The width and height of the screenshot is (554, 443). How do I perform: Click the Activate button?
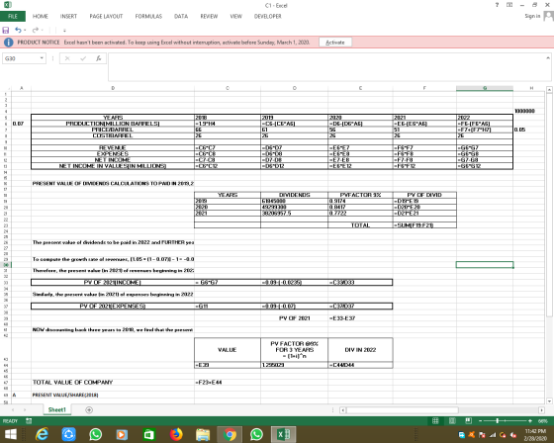click(335, 43)
